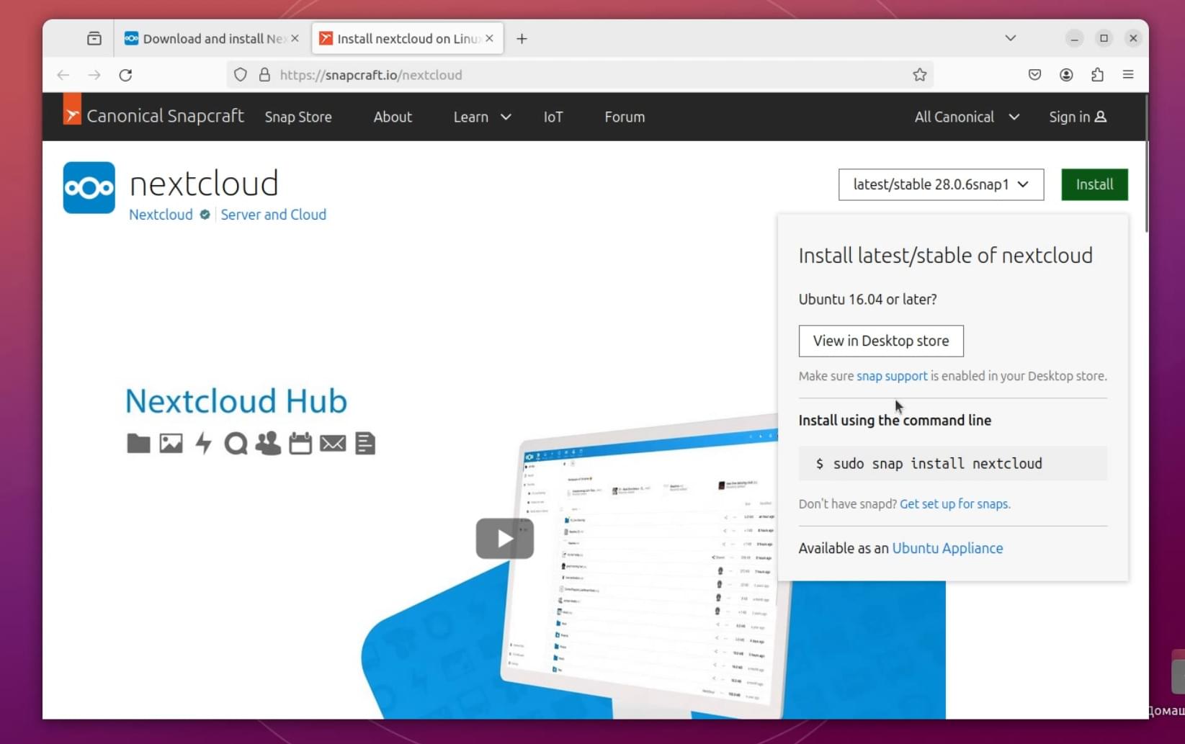The height and width of the screenshot is (744, 1185).
Task: Click the sudo snap install nextcloud command
Action: (x=952, y=463)
